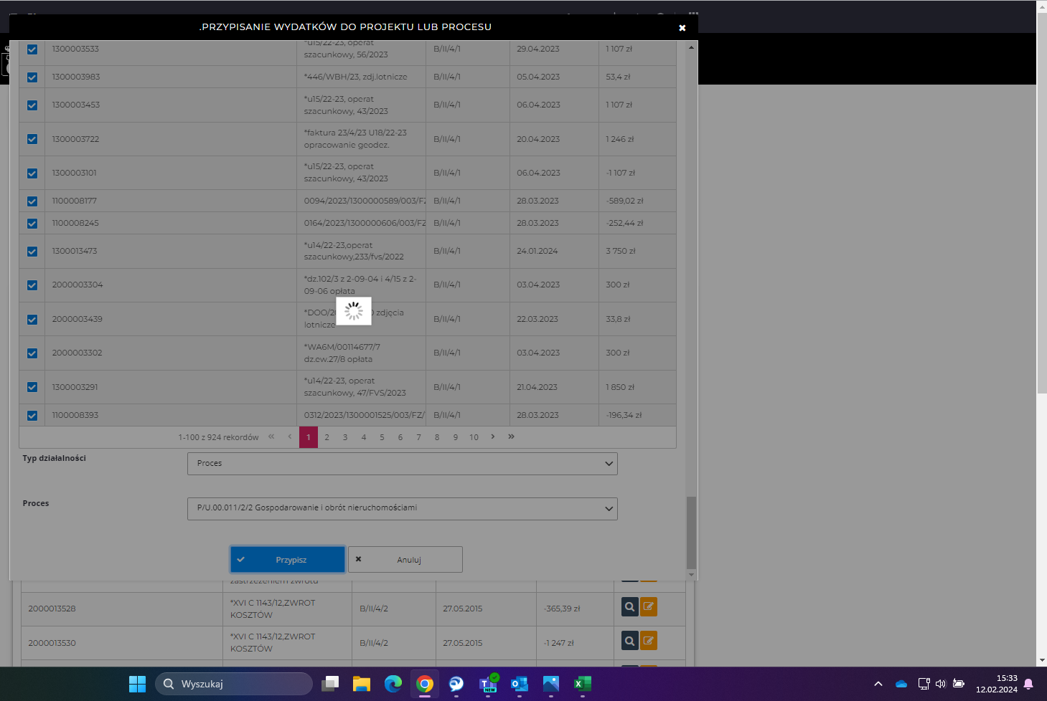
Task: Go to next page using single arrow
Action: pos(492,437)
